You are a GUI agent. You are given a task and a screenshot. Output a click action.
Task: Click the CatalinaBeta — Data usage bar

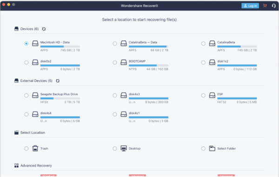click(149, 46)
